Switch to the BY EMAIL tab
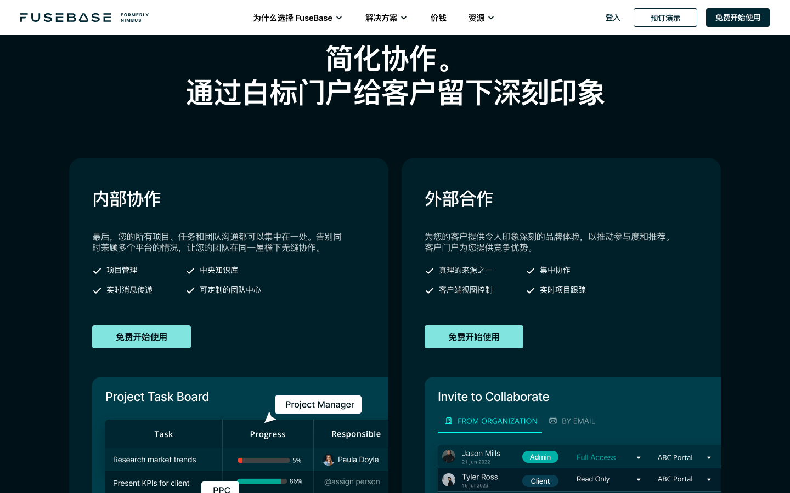The width and height of the screenshot is (790, 493). [572, 421]
